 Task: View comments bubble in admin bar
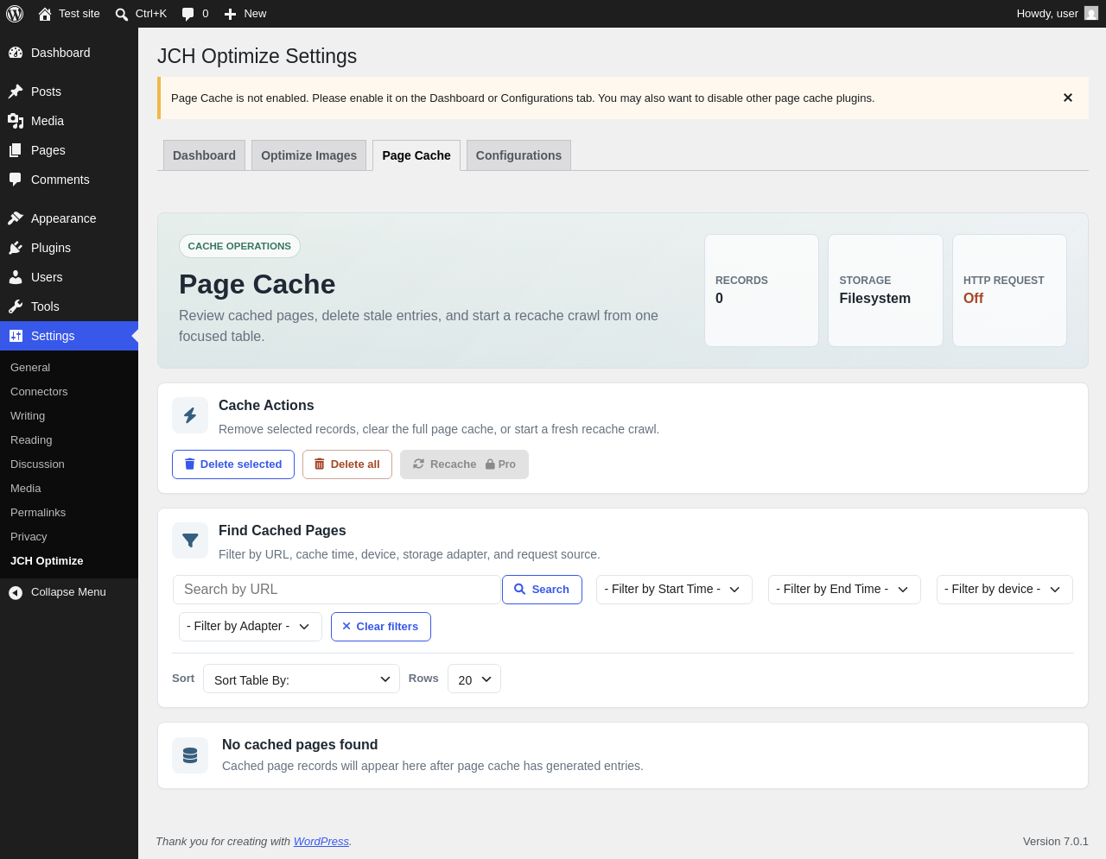(x=195, y=14)
